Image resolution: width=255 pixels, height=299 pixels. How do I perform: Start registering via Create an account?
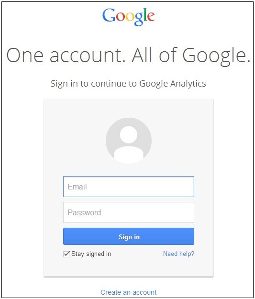129,292
